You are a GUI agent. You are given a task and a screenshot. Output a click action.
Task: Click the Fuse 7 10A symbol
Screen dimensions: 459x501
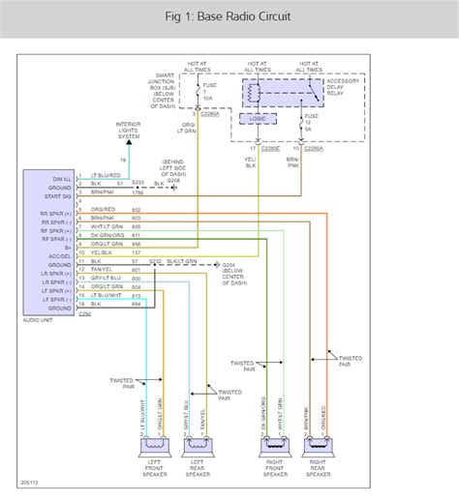[x=198, y=92]
